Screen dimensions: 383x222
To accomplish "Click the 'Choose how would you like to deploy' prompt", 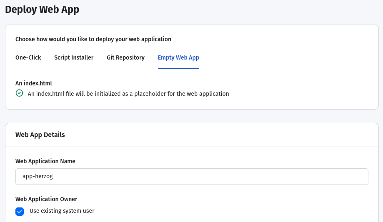I will (x=93, y=39).
